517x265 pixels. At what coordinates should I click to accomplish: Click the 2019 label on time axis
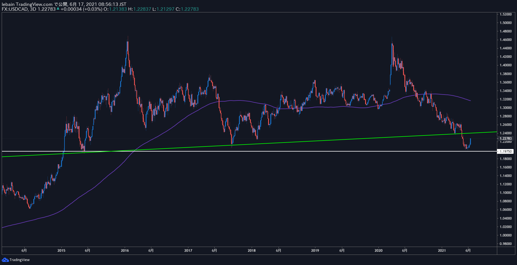point(315,250)
